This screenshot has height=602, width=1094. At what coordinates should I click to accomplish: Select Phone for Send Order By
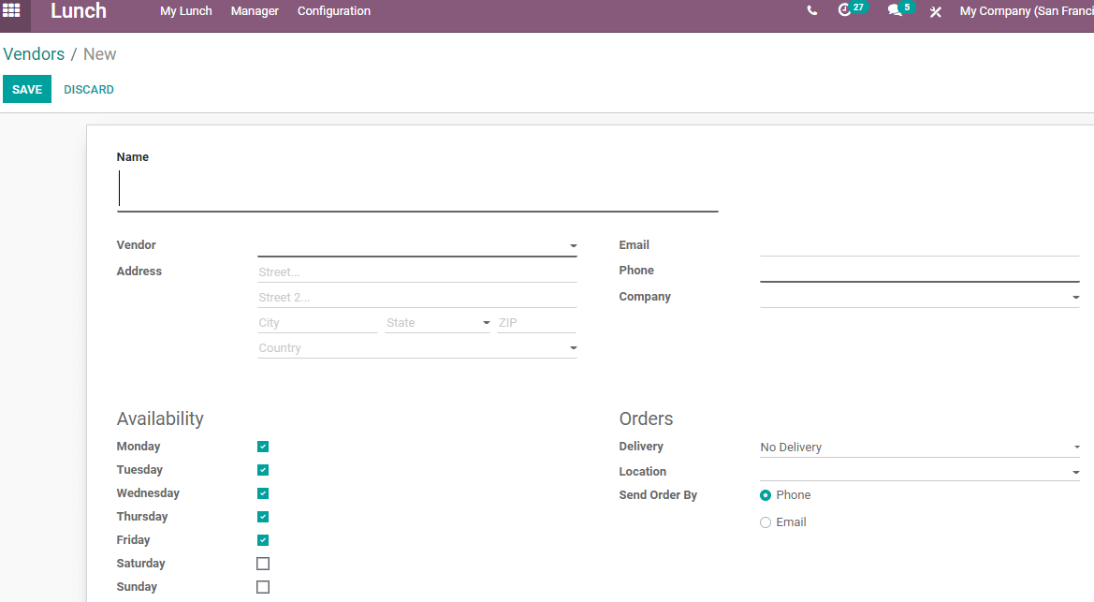pos(766,495)
